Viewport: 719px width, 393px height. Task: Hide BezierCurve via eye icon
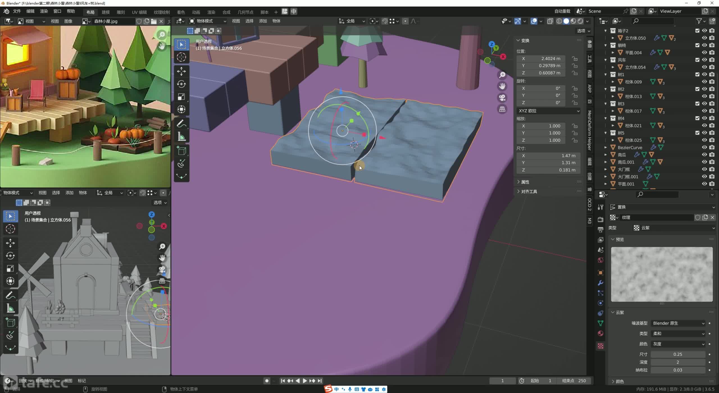tap(704, 147)
